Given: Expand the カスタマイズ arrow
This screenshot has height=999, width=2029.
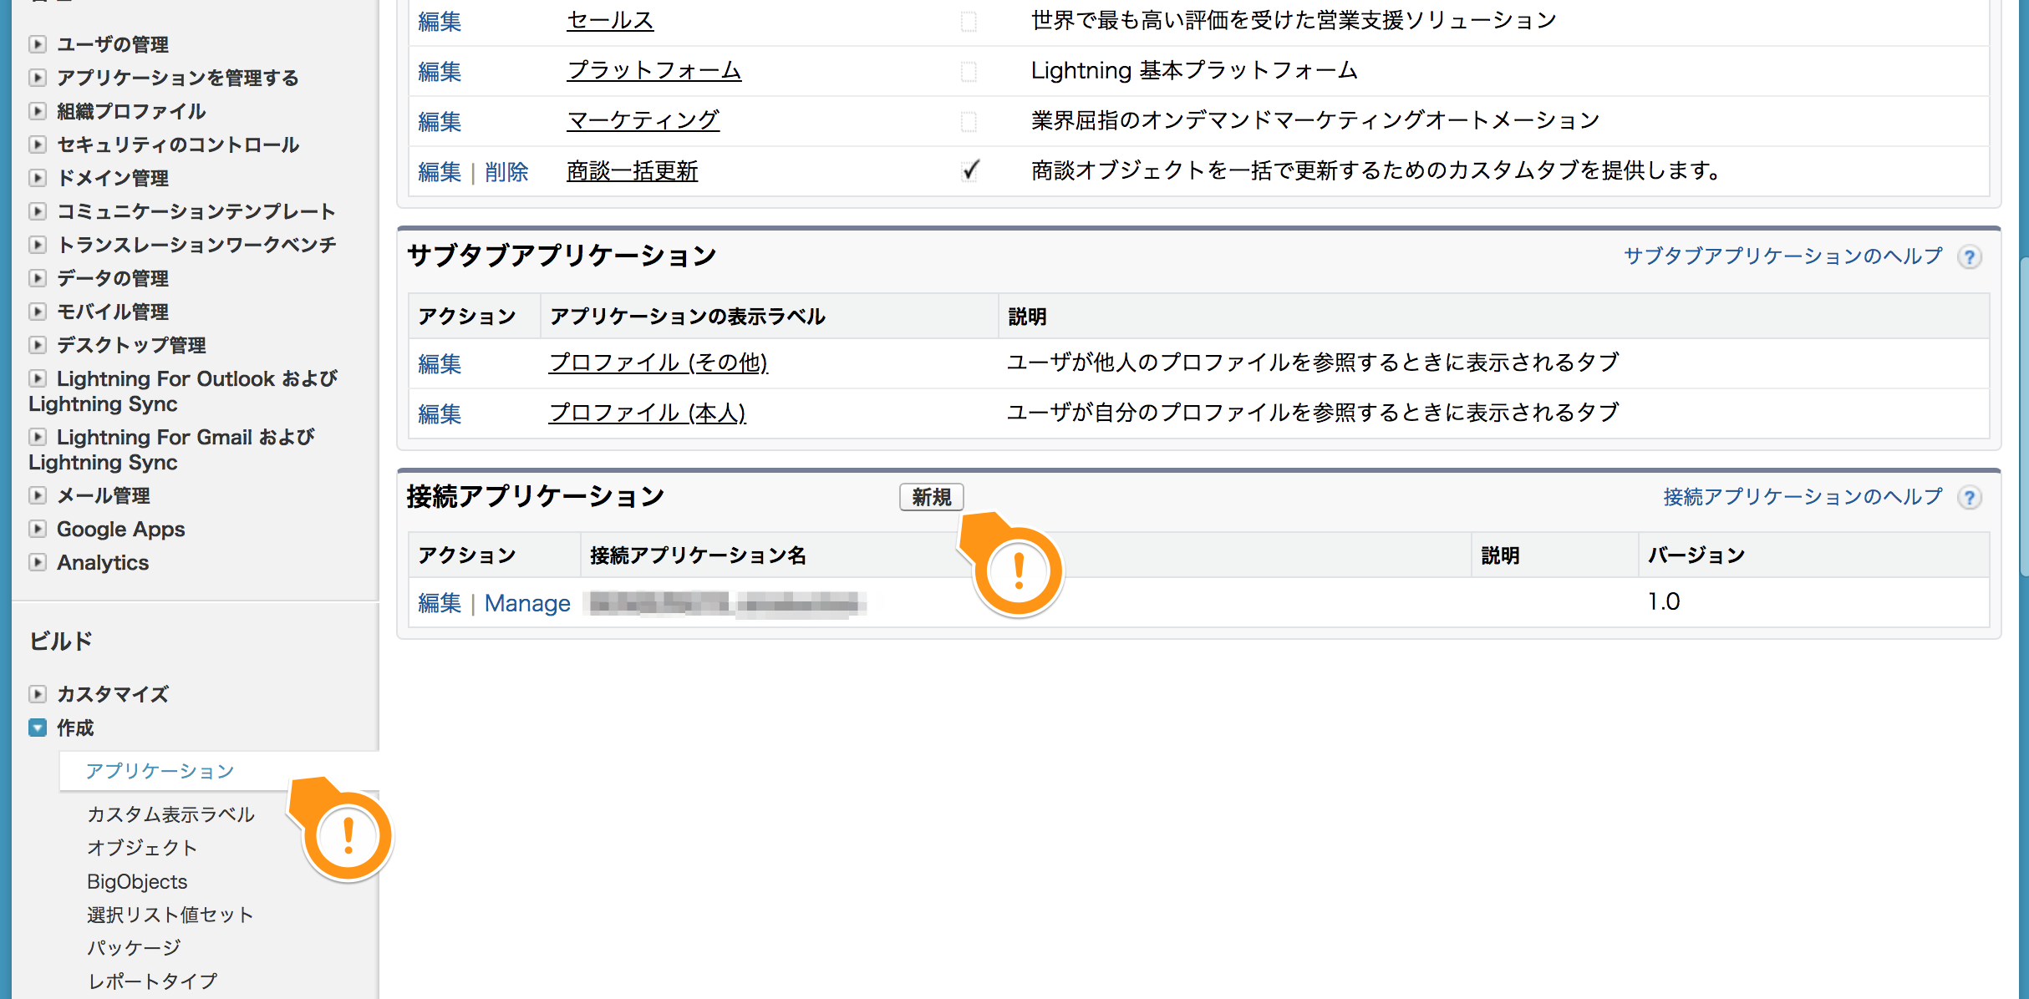Looking at the screenshot, I should click(x=38, y=694).
